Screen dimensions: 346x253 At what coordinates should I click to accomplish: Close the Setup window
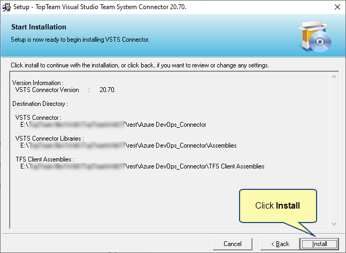pyautogui.click(x=337, y=7)
